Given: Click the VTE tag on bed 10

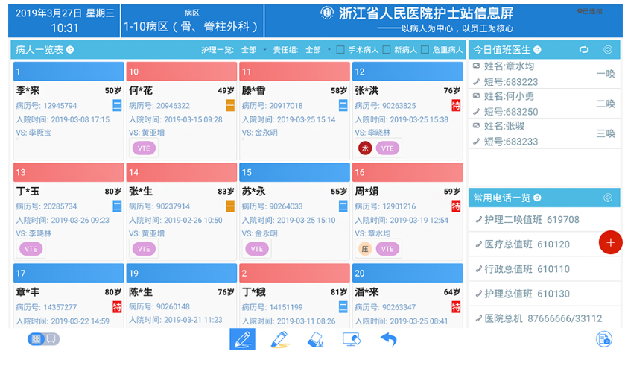Looking at the screenshot, I should pyautogui.click(x=144, y=148).
